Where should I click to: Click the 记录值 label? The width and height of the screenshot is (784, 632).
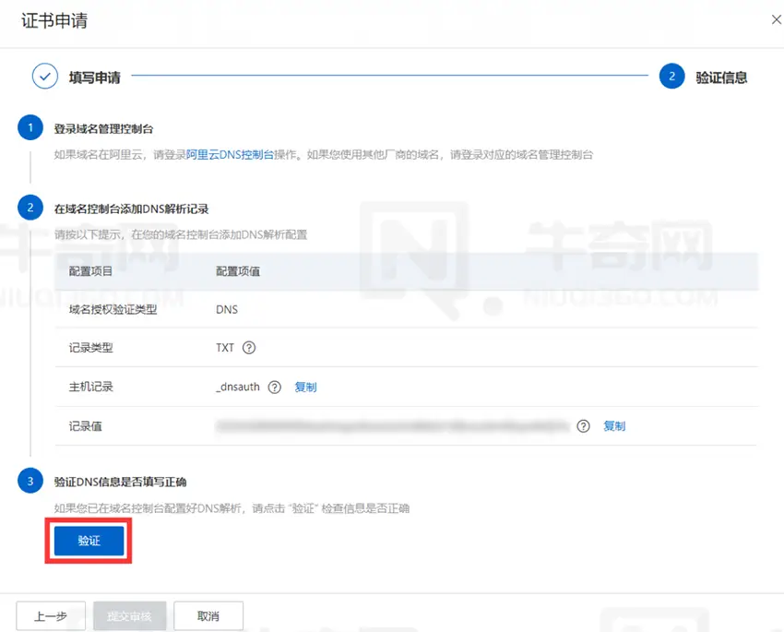[x=86, y=426]
